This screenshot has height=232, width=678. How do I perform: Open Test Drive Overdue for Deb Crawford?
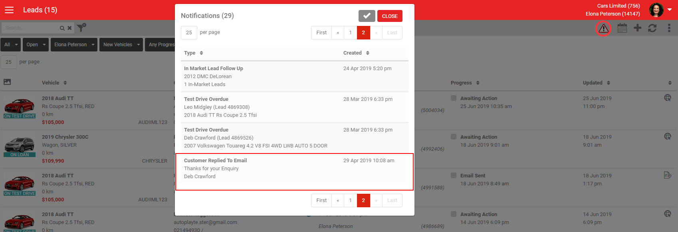click(x=295, y=138)
